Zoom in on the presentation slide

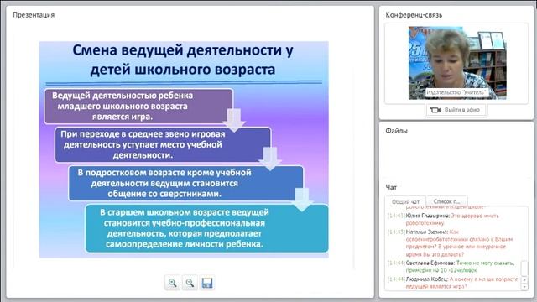point(172,283)
